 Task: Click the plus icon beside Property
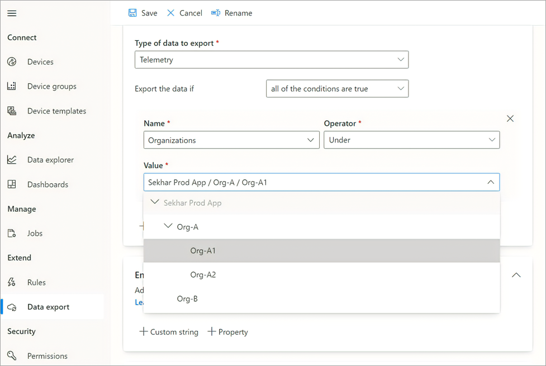click(211, 331)
